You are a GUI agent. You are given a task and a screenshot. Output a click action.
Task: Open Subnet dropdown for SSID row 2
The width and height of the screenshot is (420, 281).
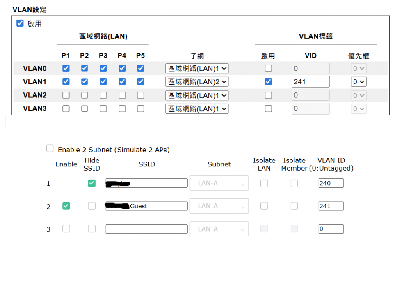tap(219, 206)
